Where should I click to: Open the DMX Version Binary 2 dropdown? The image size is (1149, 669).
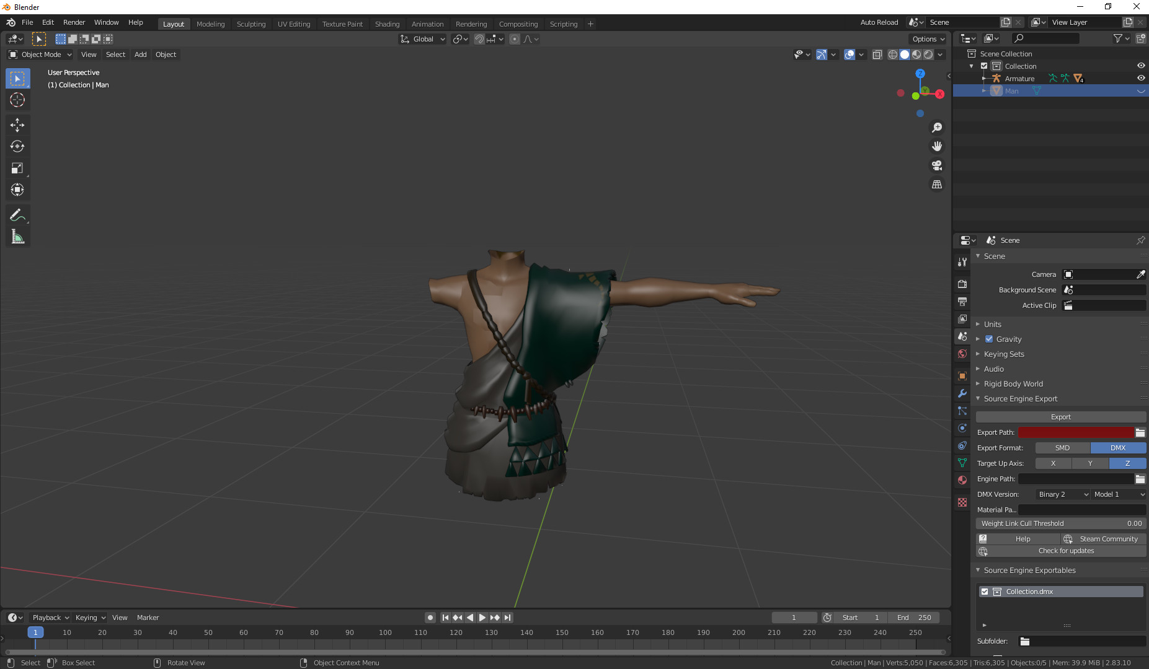tap(1063, 494)
